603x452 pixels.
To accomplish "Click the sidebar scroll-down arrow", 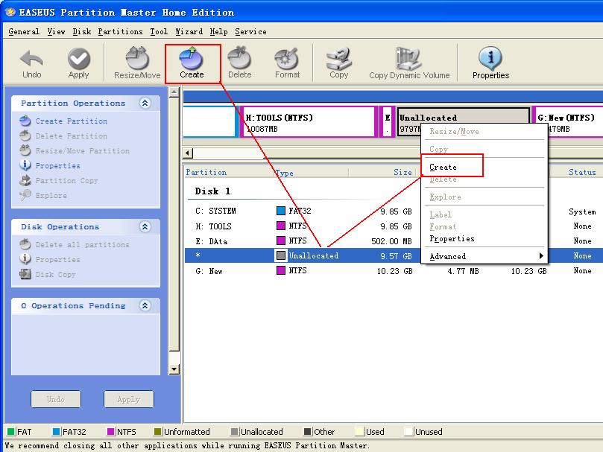I will click(174, 369).
